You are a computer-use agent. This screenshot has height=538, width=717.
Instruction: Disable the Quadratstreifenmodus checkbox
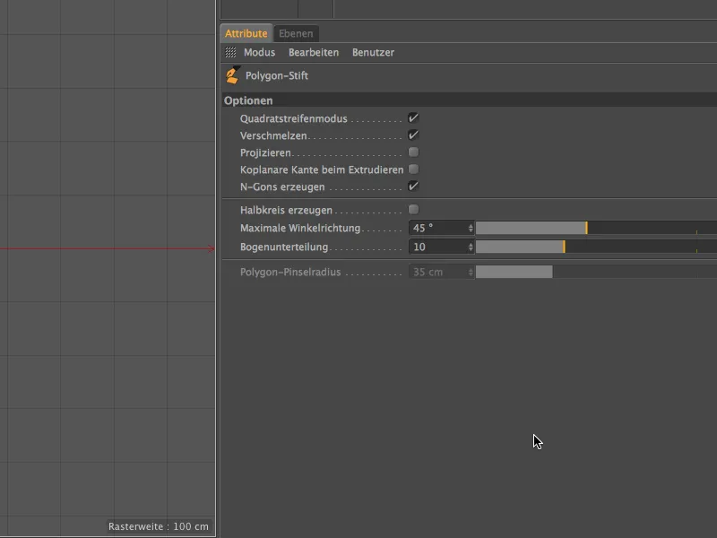tap(412, 117)
